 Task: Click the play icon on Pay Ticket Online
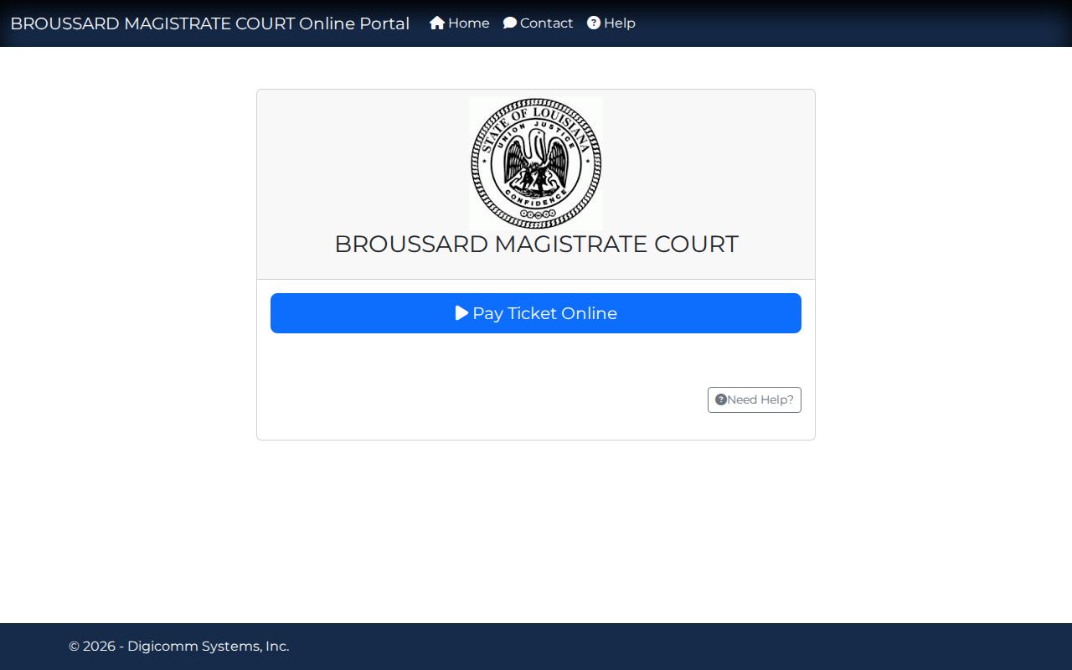(461, 313)
